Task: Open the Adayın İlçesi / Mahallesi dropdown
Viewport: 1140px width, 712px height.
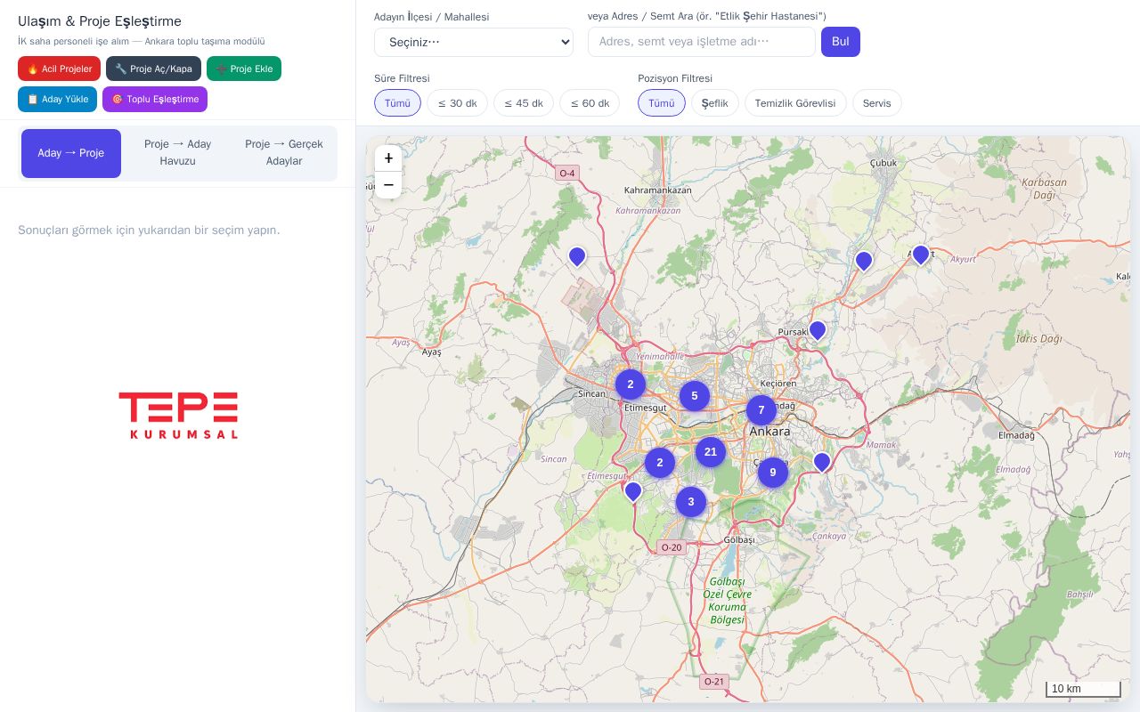Action: pos(474,42)
